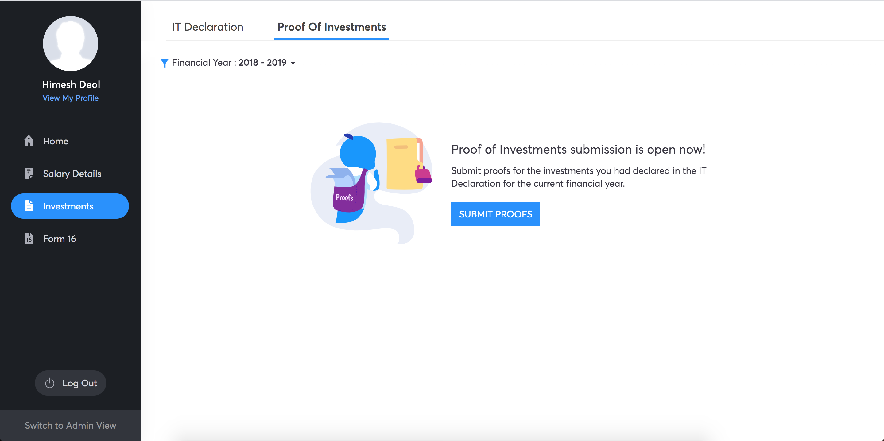Open Salary Details menu item
The image size is (884, 441).
click(x=72, y=174)
